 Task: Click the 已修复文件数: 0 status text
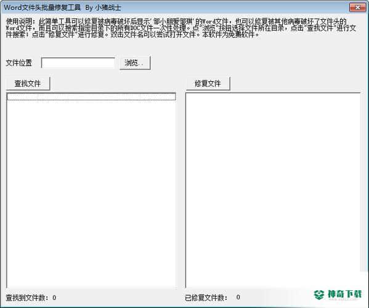point(213,298)
